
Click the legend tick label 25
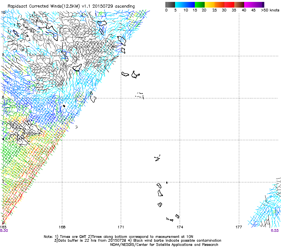(215, 10)
